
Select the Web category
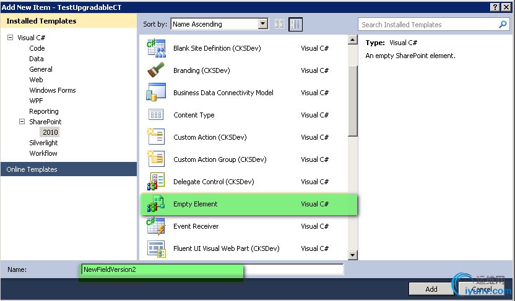36,80
